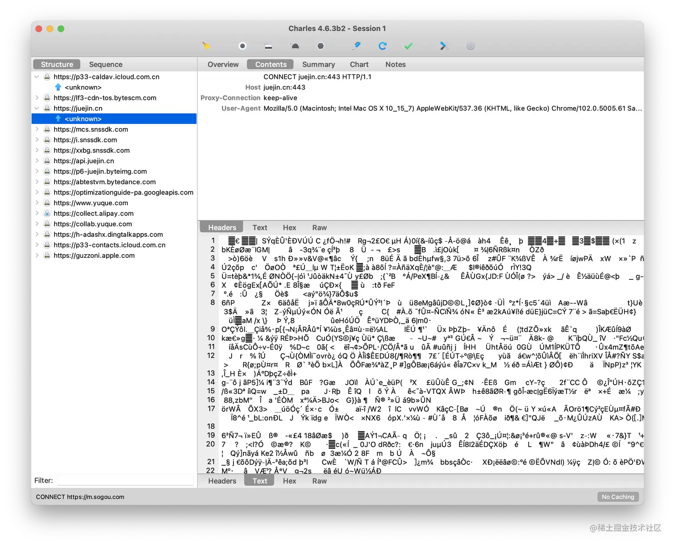Click the globe icon for collect.alipay.com

(47, 213)
